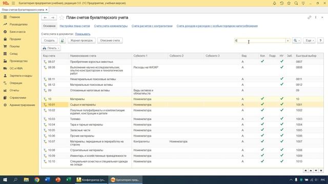Go forward with right arrow button
328x184 pixels.
tap(53, 18)
